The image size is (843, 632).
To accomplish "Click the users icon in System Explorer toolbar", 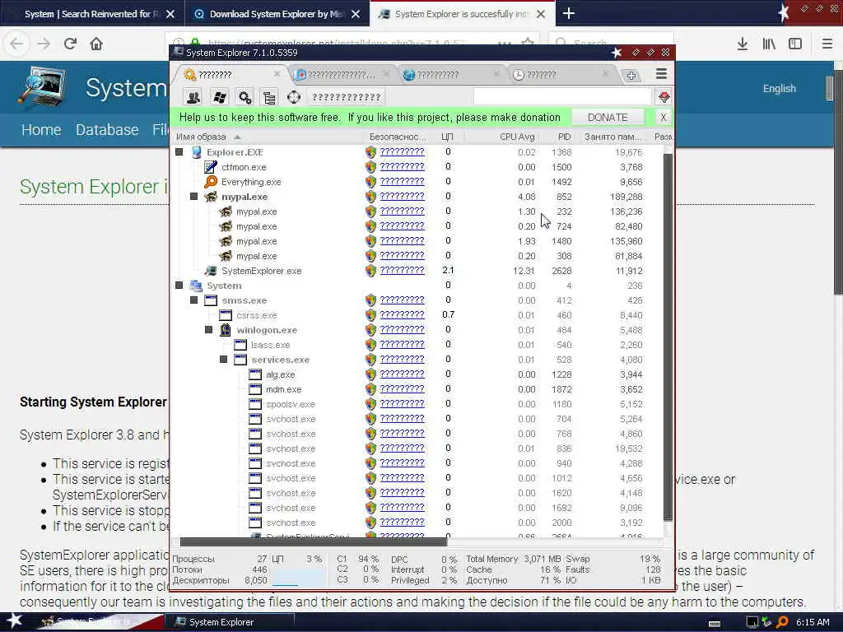I will pos(193,97).
